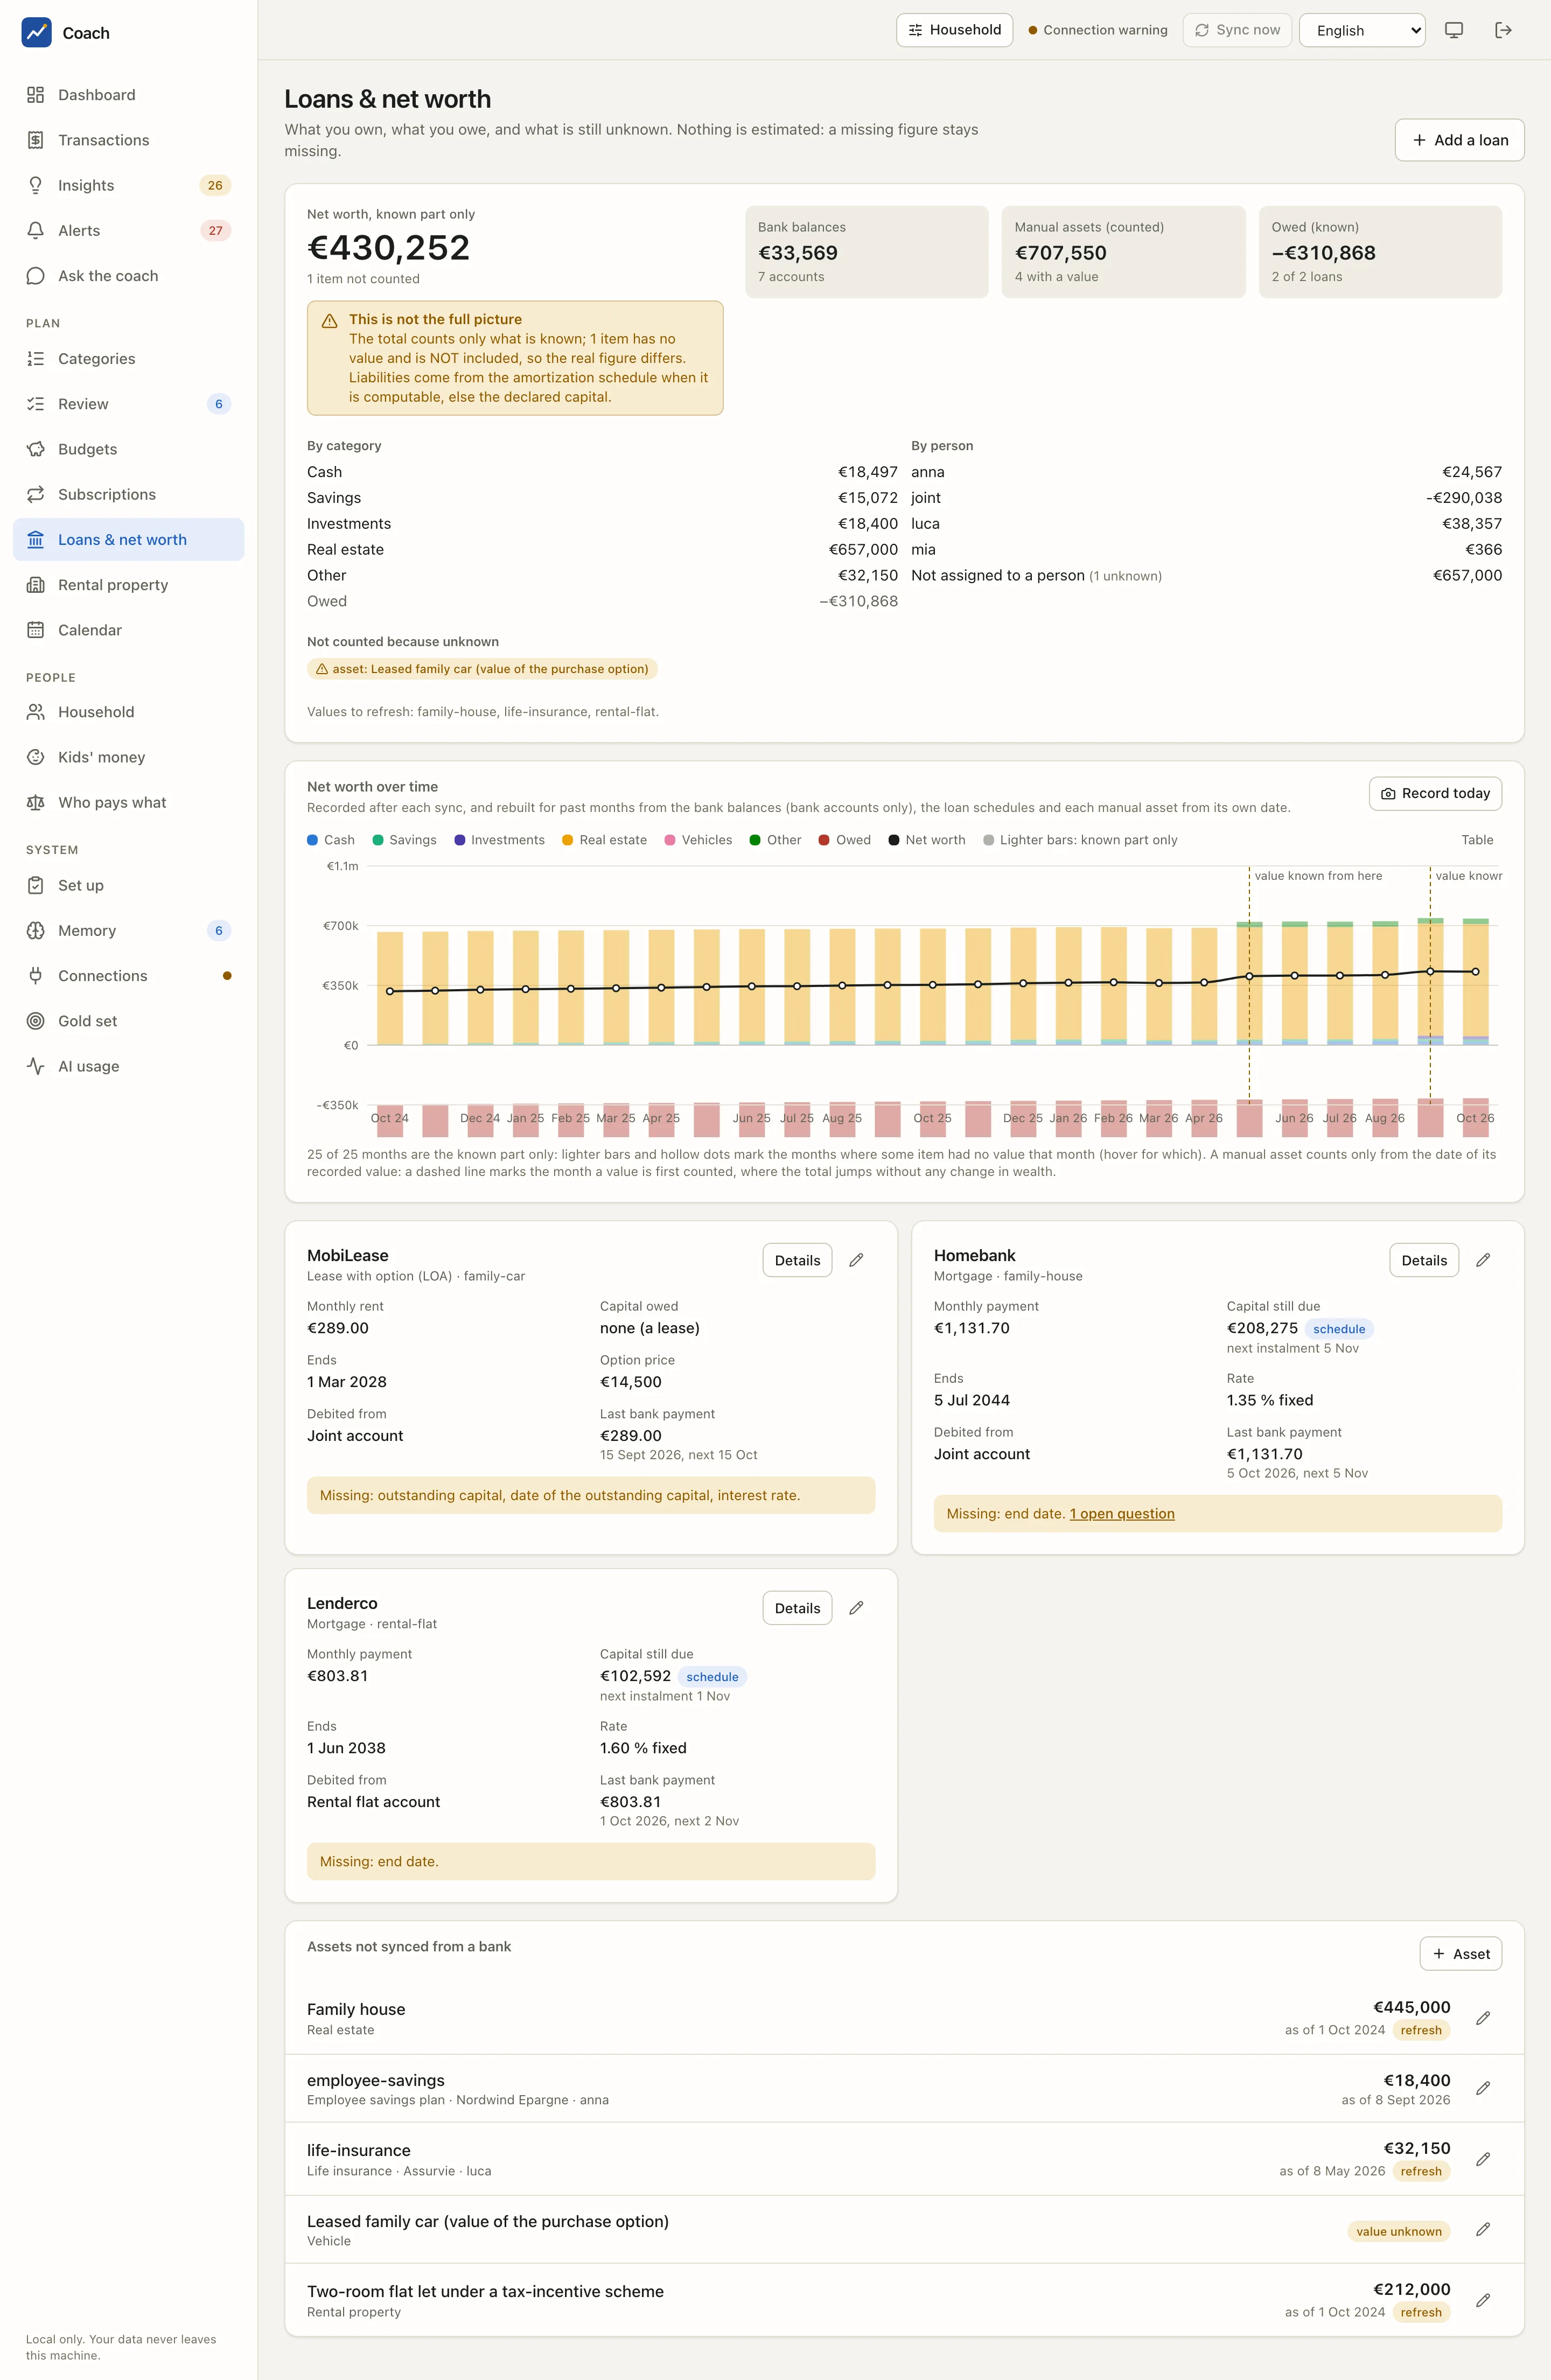Open the Household filter button
This screenshot has height=2380, width=1551.
954,30
